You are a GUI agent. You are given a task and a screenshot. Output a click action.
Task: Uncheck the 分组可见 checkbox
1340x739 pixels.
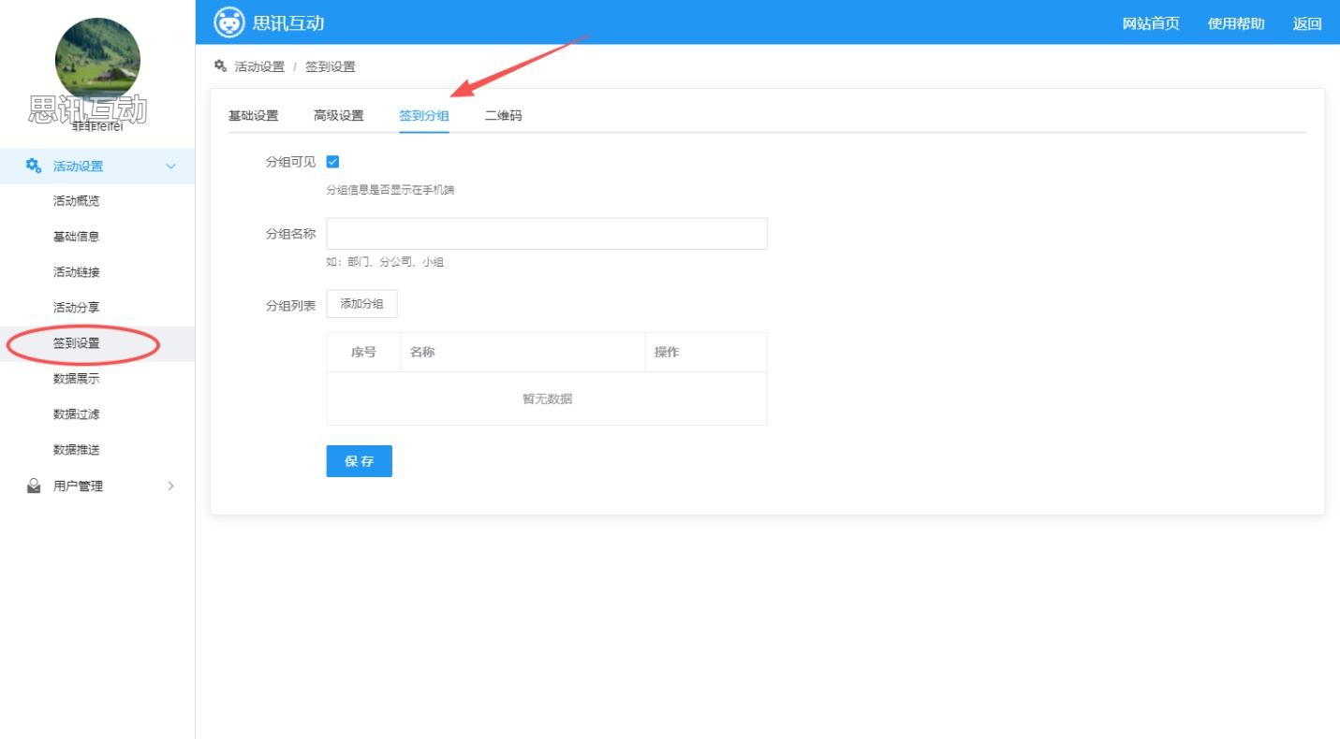pyautogui.click(x=332, y=162)
